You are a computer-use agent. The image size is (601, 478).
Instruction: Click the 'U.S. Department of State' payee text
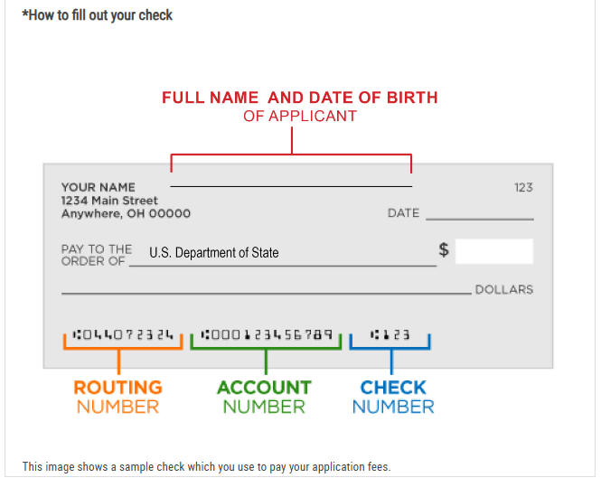tap(214, 253)
